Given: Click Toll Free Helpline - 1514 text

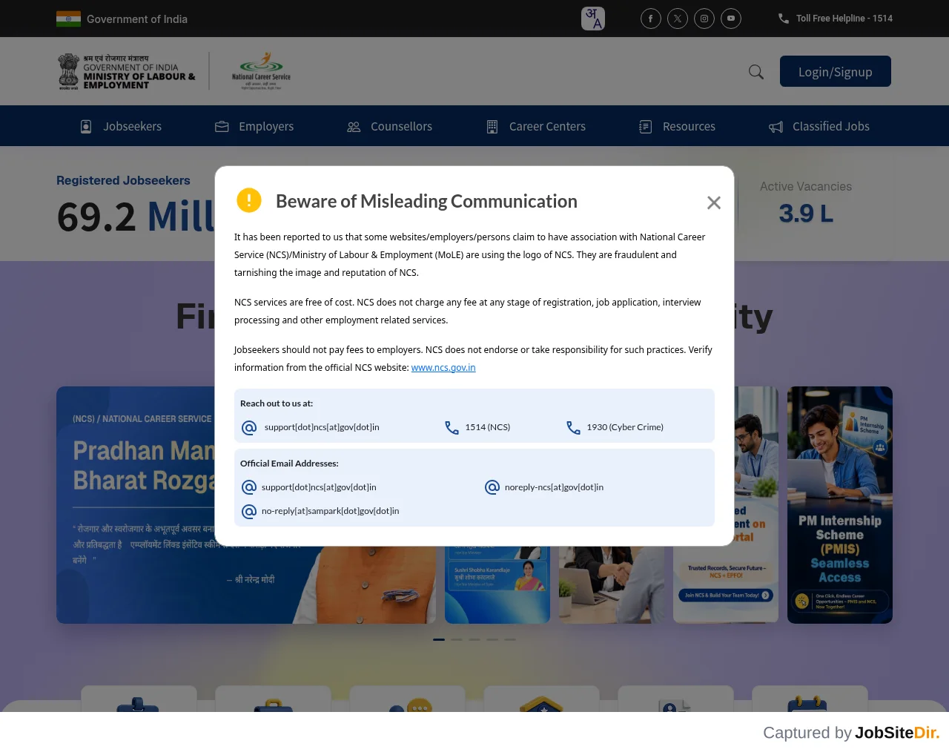Looking at the screenshot, I should 844,19.
